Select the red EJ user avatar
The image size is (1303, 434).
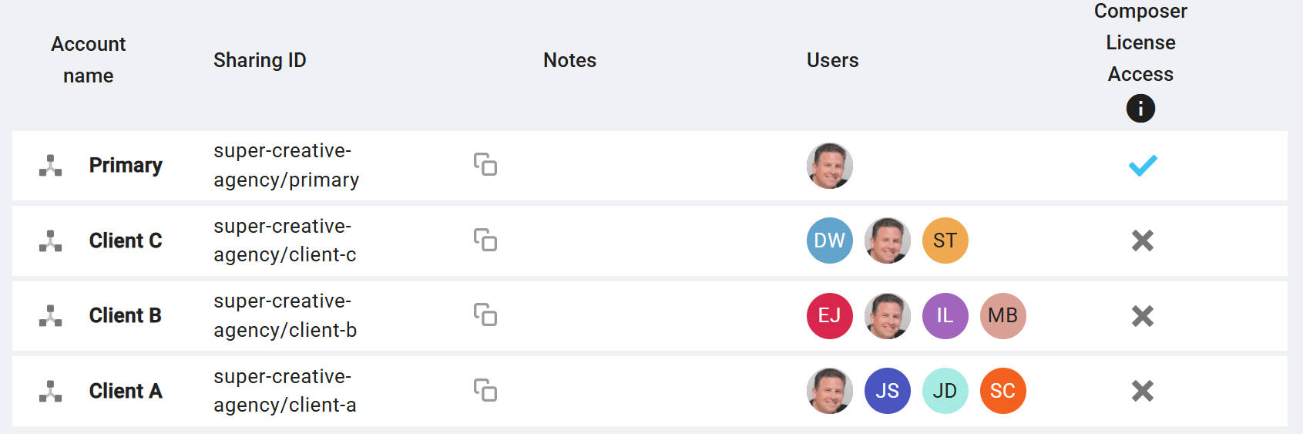[x=830, y=316]
